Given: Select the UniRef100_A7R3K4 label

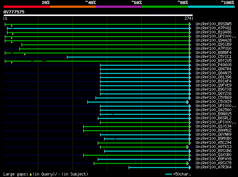Looking at the screenshot, I should click(213, 167).
